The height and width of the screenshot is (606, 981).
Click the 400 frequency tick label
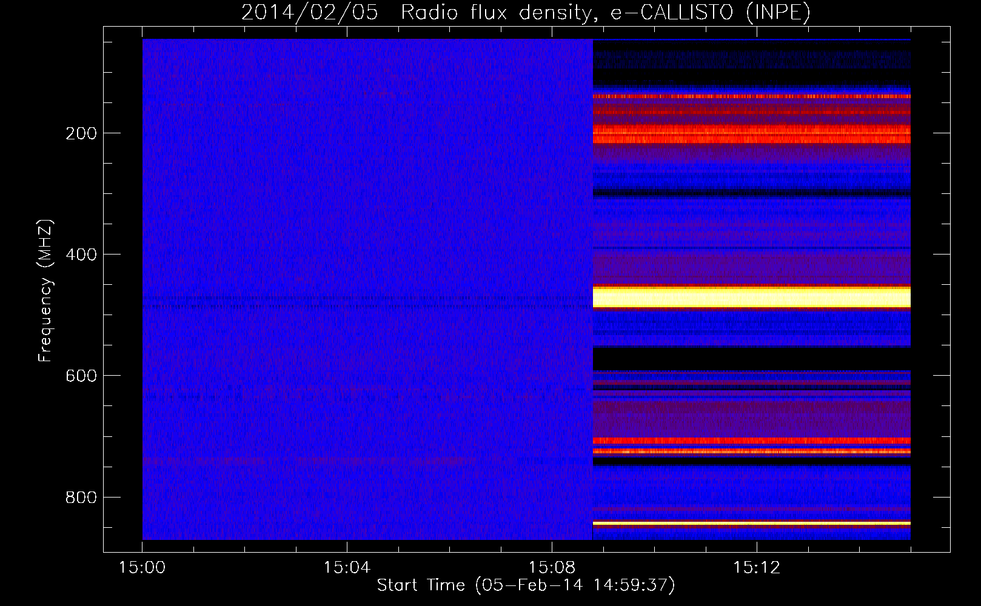(x=81, y=255)
